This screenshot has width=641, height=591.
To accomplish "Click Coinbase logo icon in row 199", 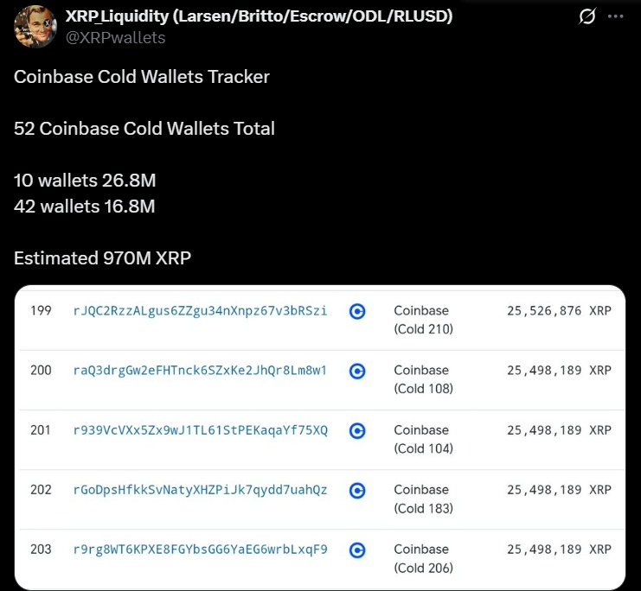I will click(357, 312).
